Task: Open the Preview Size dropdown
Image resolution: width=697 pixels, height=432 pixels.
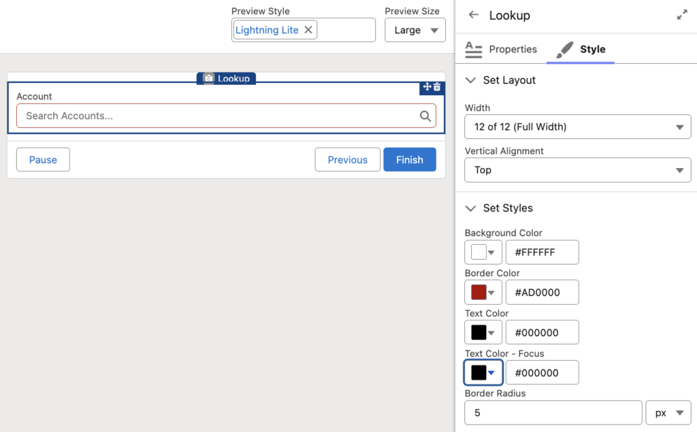Action: 415,30
